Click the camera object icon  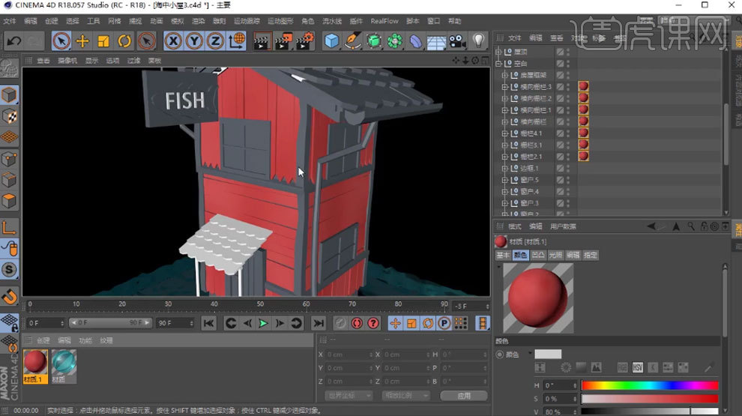click(457, 41)
